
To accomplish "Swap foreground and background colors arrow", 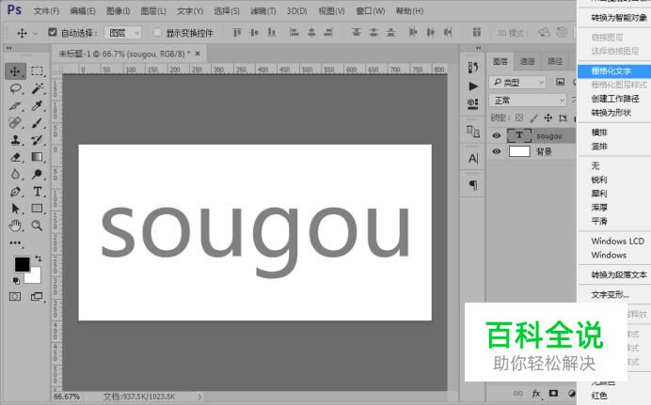I will tap(39, 258).
